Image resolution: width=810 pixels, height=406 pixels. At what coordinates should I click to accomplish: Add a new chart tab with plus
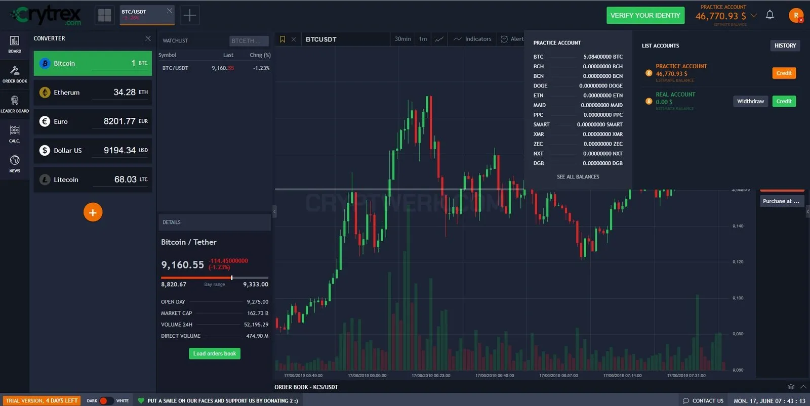tap(189, 15)
